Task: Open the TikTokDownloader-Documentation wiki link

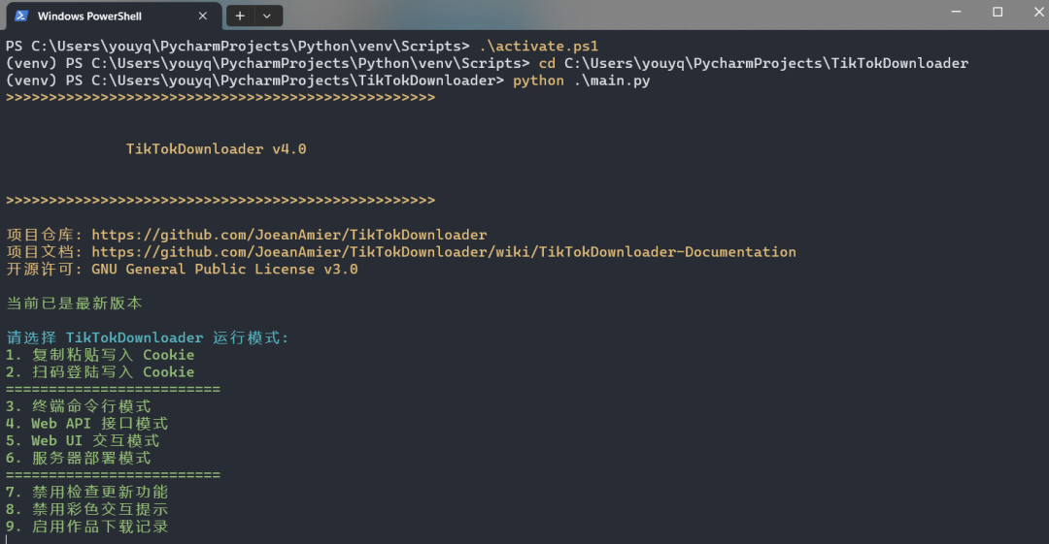Action: (x=443, y=252)
